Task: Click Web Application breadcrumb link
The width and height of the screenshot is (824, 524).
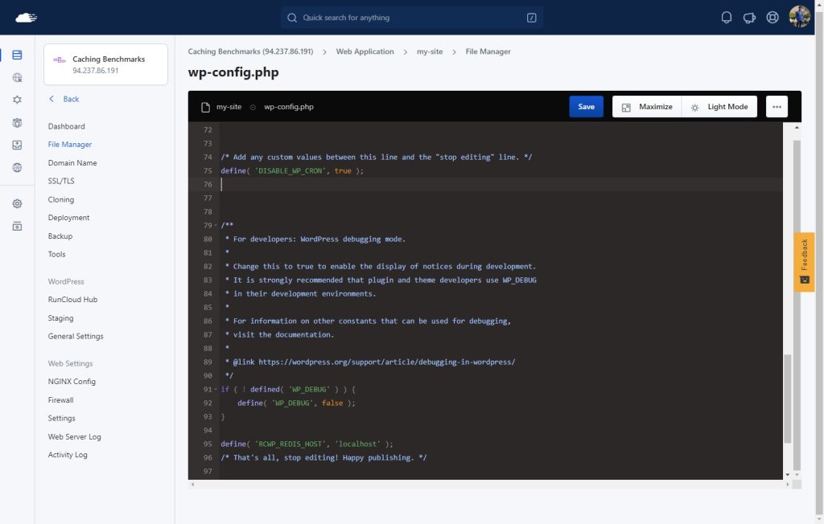Action: [x=365, y=51]
